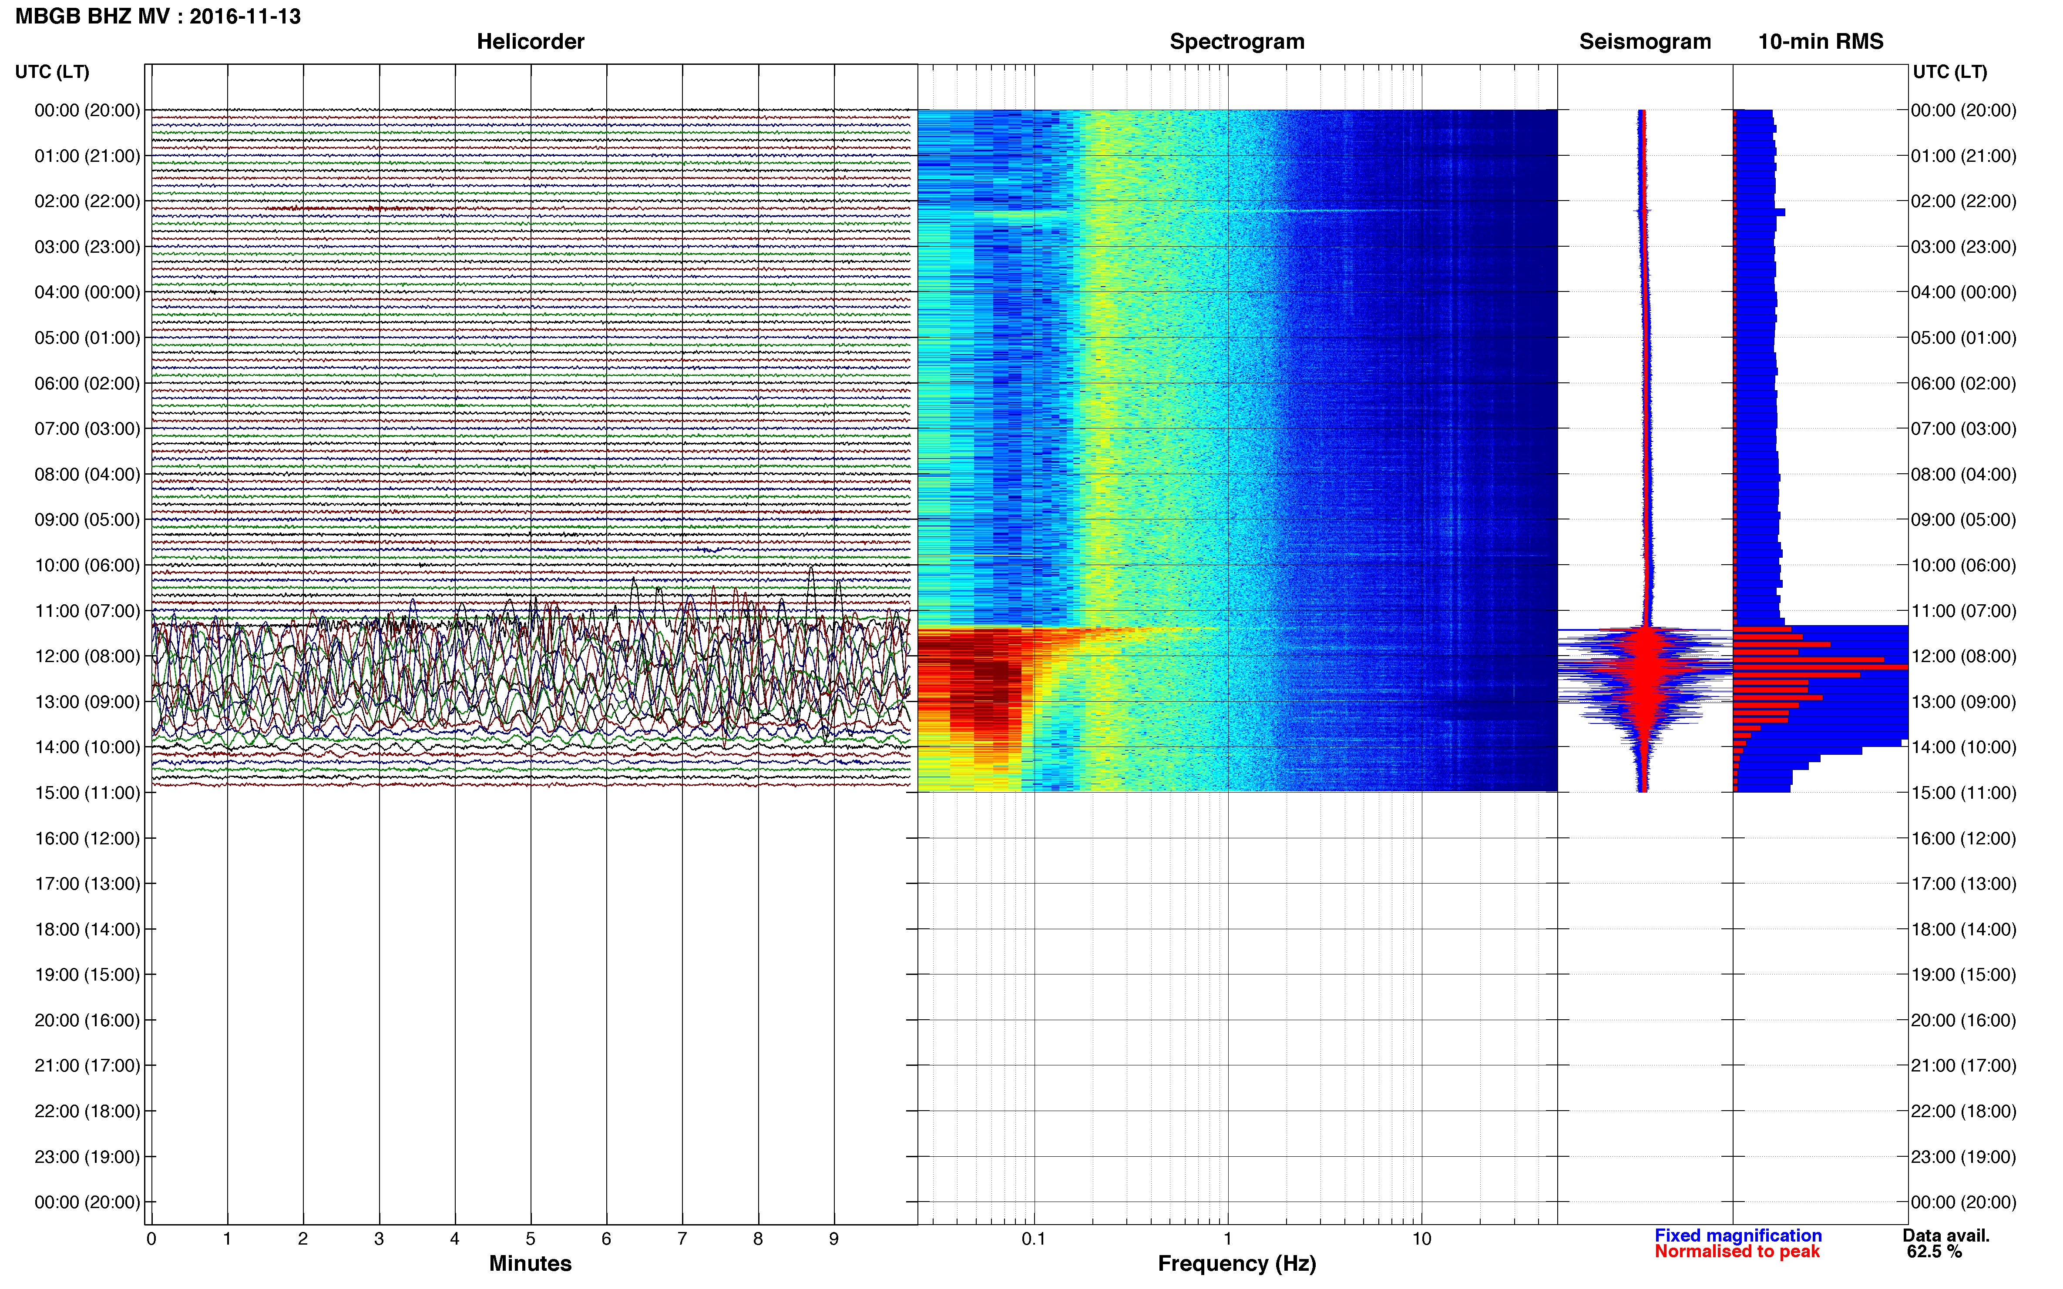Screen dimensions: 2063x1289
Task: Click the "Normalised to peak" legend text
Action: pyautogui.click(x=1737, y=1252)
